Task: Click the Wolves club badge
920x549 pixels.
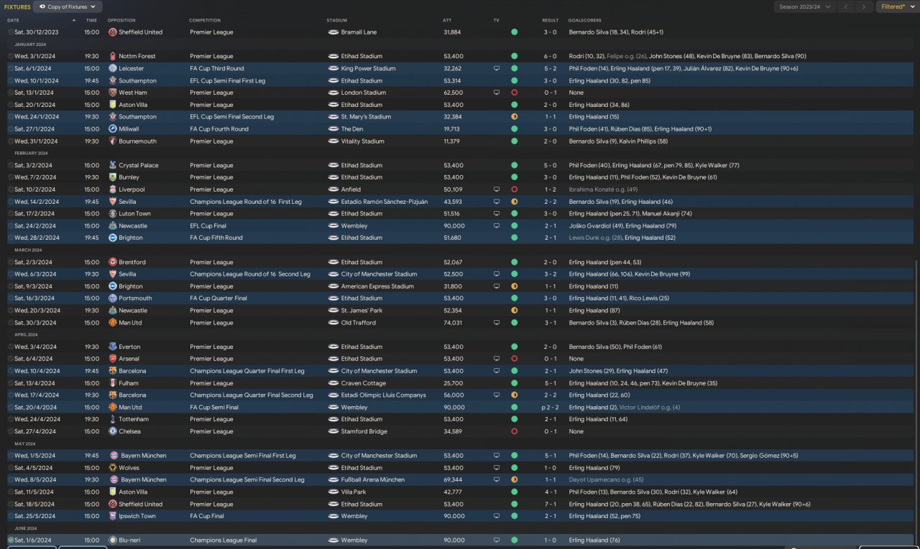Action: pyautogui.click(x=113, y=468)
